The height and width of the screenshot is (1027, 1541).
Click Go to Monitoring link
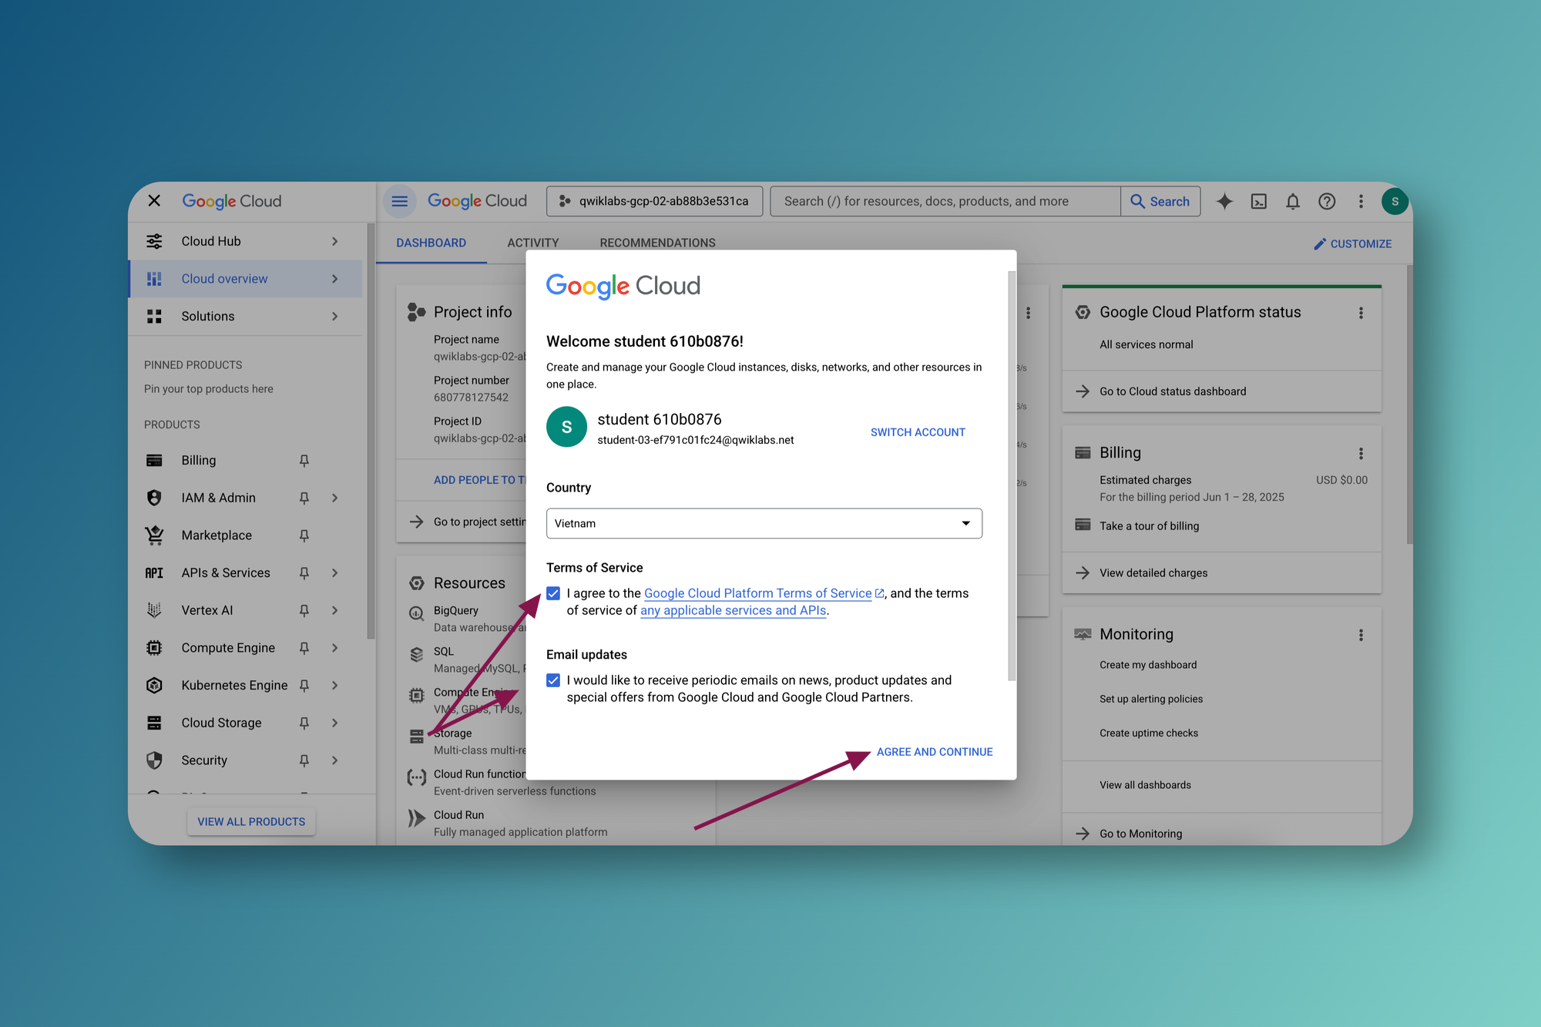pos(1140,834)
